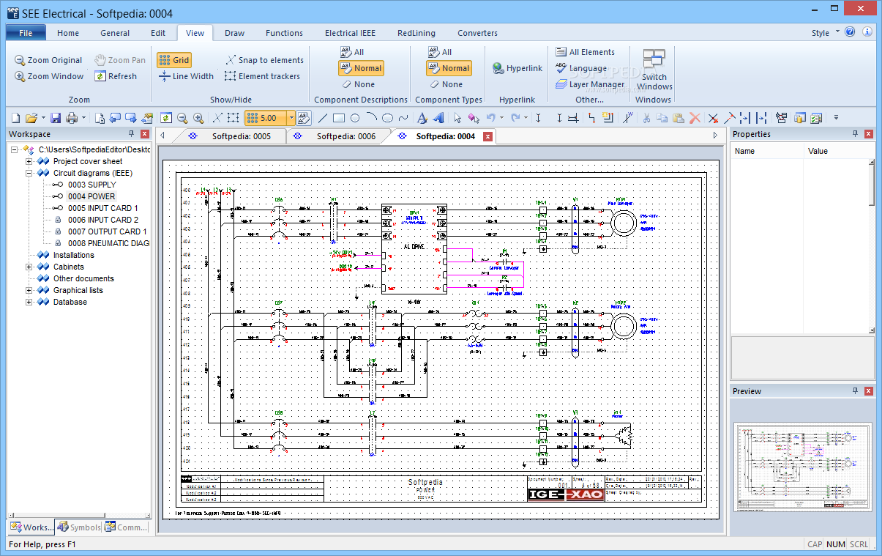Open the Undo history dropdown arrow
The height and width of the screenshot is (556, 882).
pos(502,117)
